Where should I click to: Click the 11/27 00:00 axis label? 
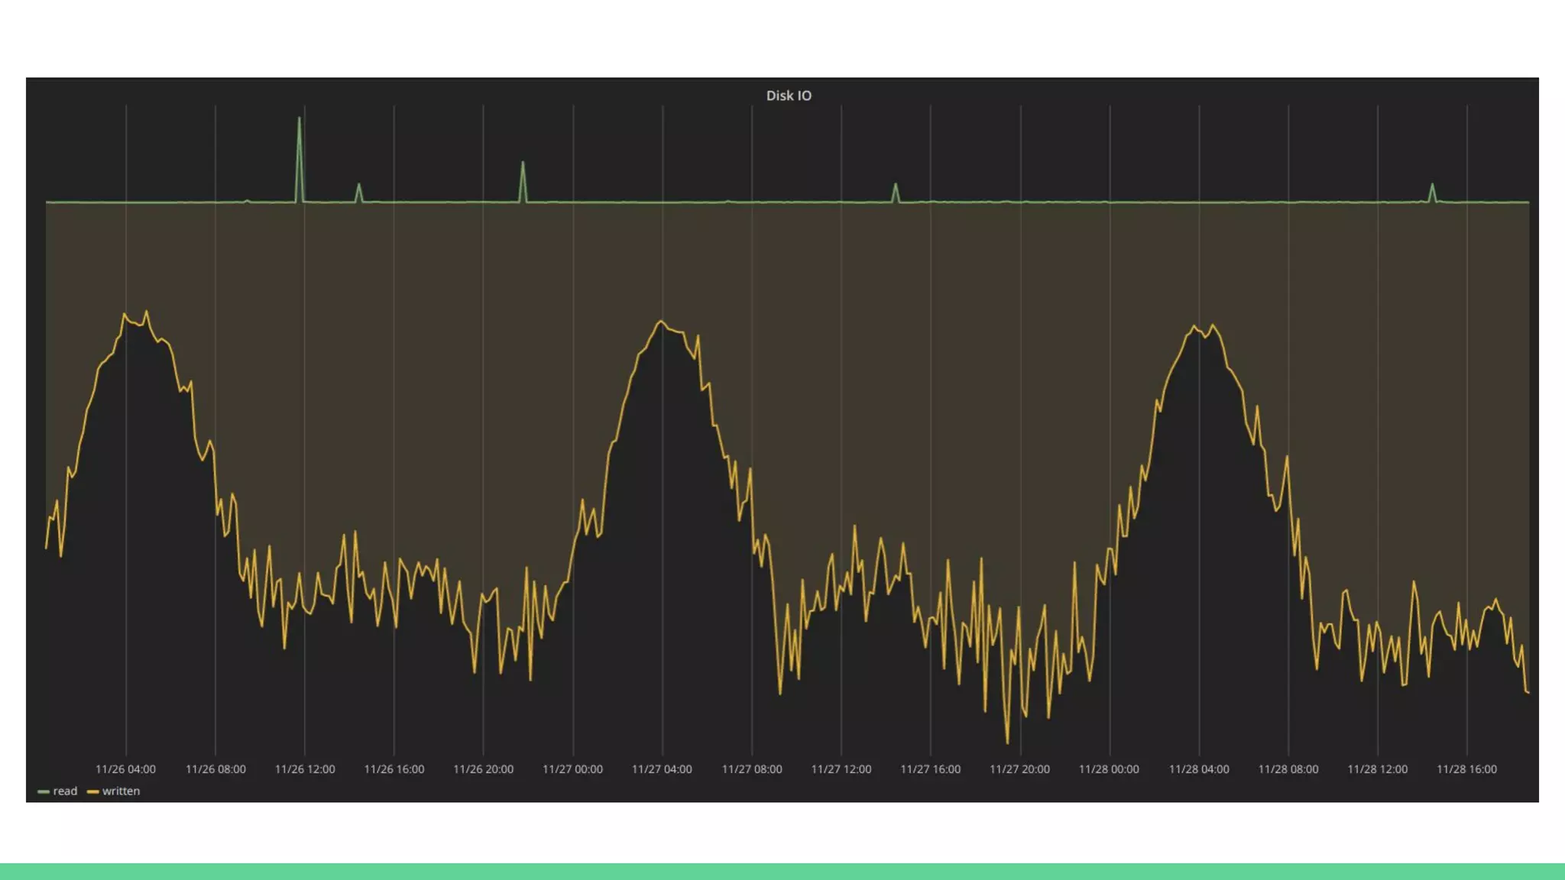point(572,769)
